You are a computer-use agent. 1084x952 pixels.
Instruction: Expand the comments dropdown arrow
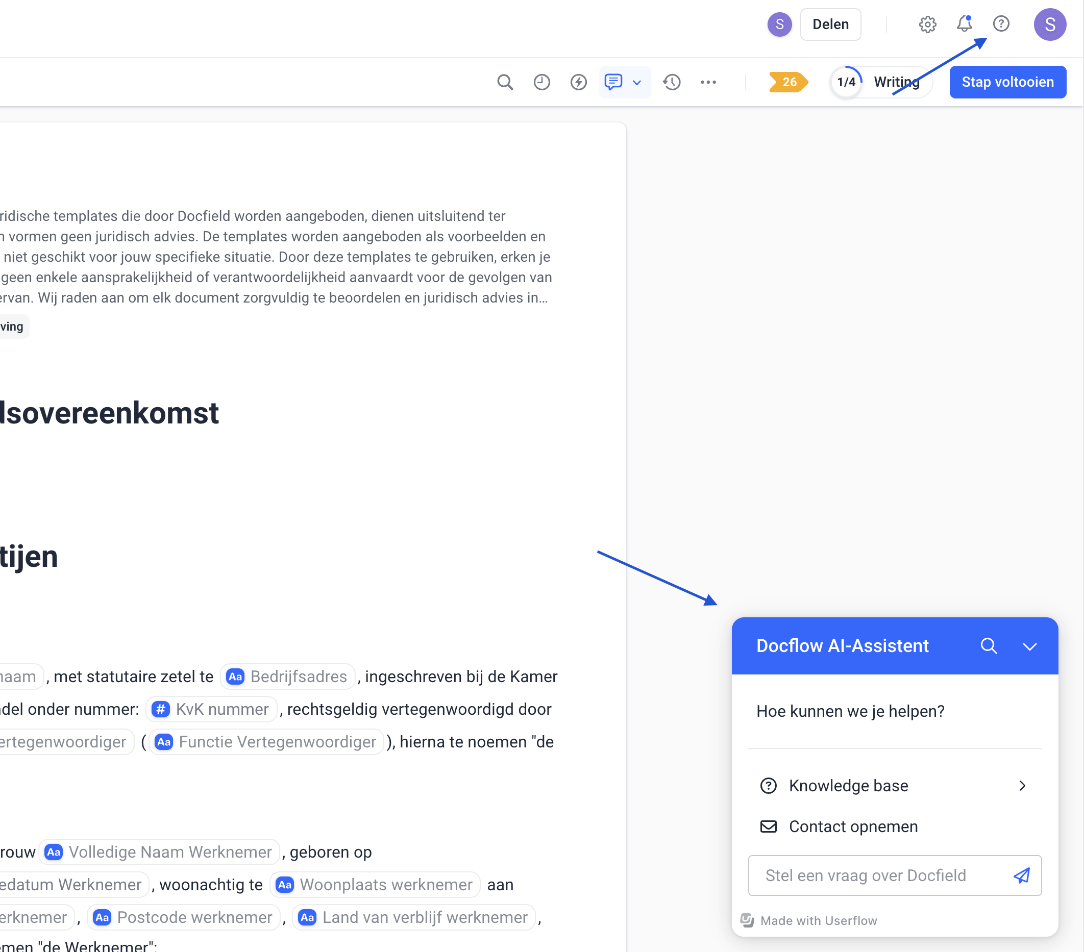pyautogui.click(x=637, y=83)
